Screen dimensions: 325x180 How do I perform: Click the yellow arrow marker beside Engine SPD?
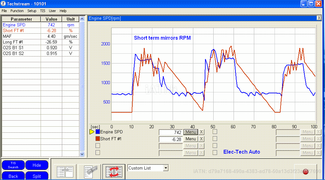(92, 132)
